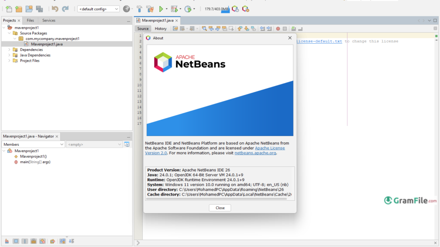Toggle Show Static Members filter in Navigator
440x247 pixels.
[x=24, y=241]
